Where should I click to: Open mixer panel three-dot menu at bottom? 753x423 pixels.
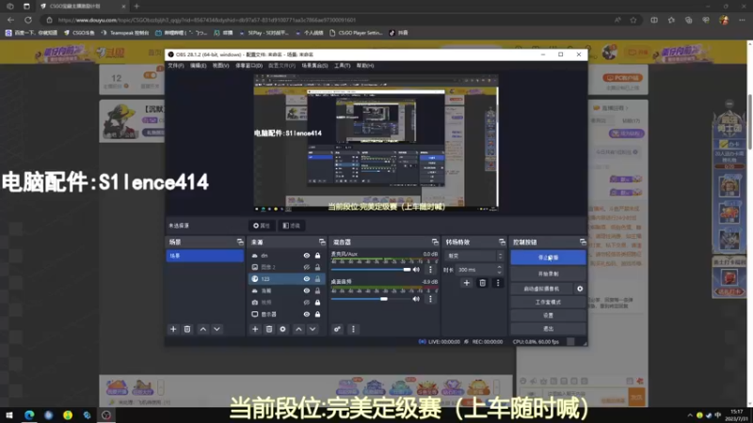click(x=354, y=329)
